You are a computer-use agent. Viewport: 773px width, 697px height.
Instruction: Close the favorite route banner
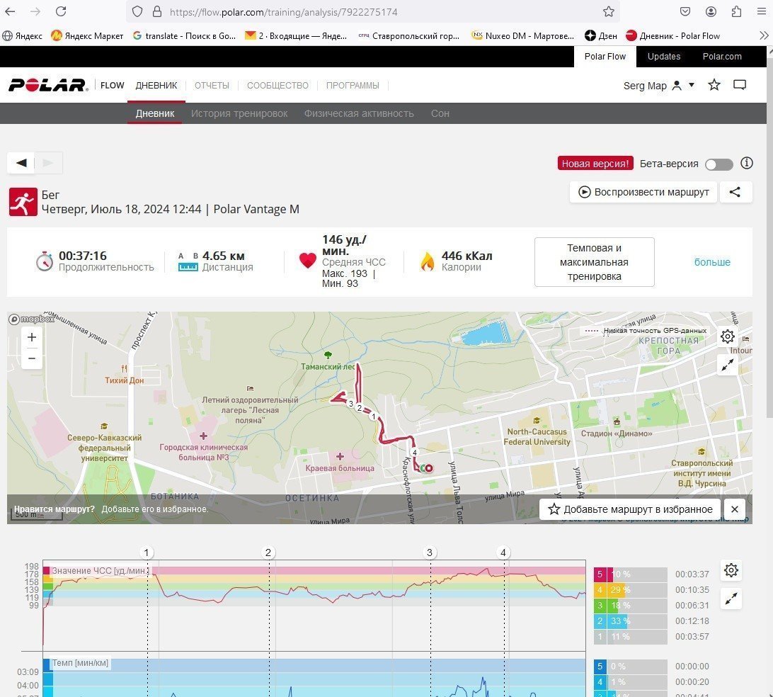tap(735, 509)
